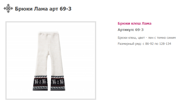
Task: Click the wave ornament atop the left cuff
Action: pyautogui.click(x=41, y=77)
